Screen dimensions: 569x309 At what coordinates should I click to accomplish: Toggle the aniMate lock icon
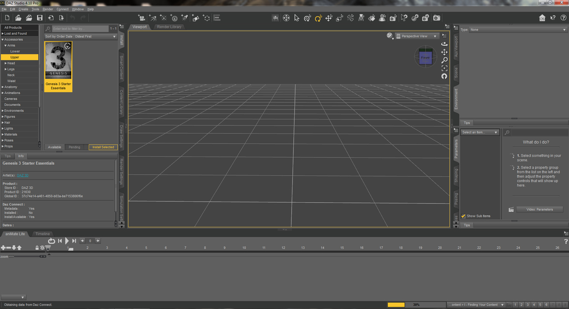(37, 248)
